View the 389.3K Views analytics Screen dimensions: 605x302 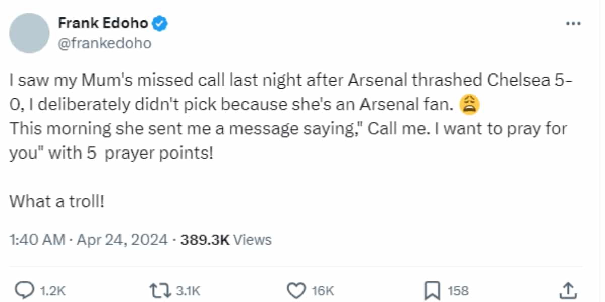(x=225, y=240)
